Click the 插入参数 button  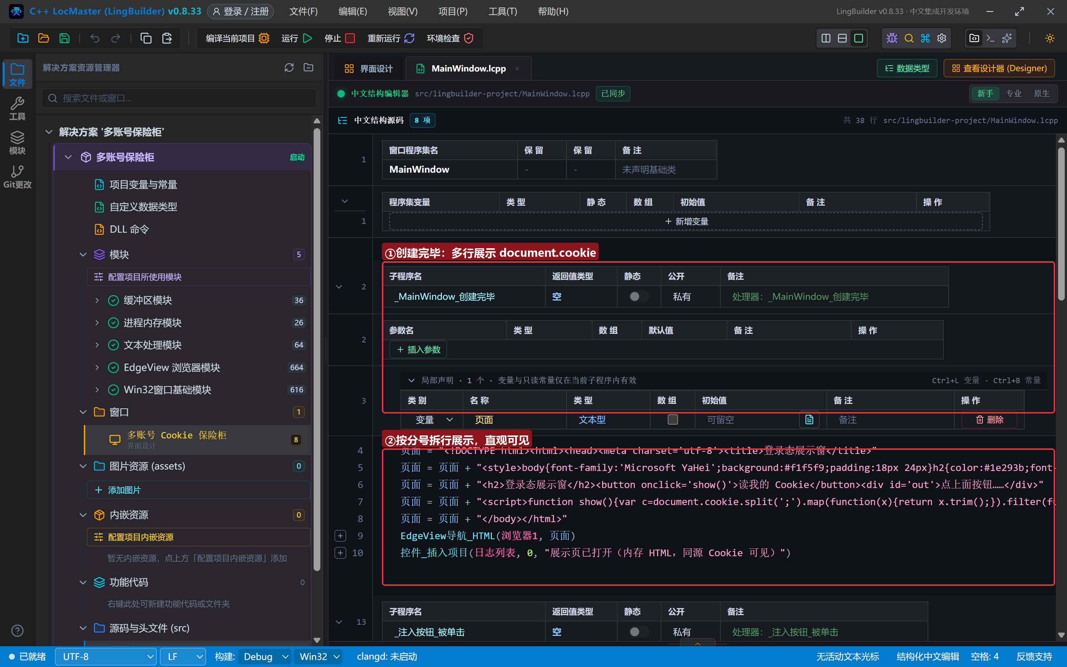coord(418,349)
